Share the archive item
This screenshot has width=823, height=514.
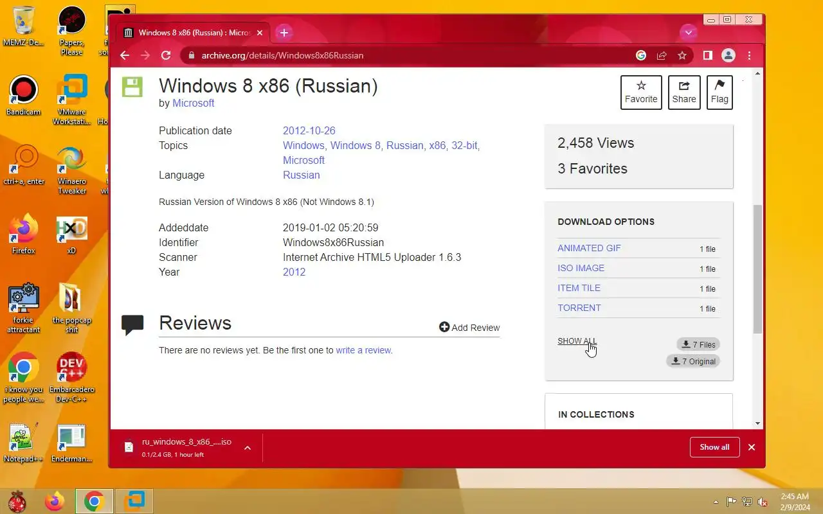[x=684, y=93]
